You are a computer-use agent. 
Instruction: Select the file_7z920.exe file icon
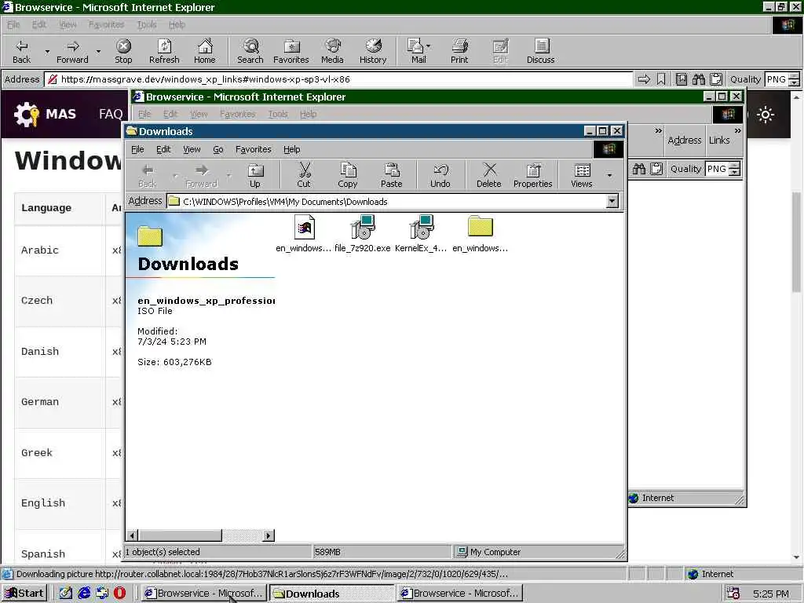(x=362, y=233)
